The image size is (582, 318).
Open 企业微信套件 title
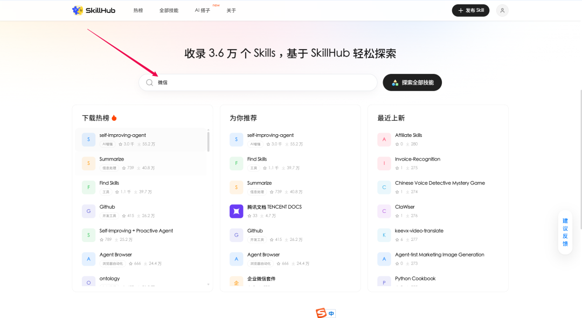(261, 279)
